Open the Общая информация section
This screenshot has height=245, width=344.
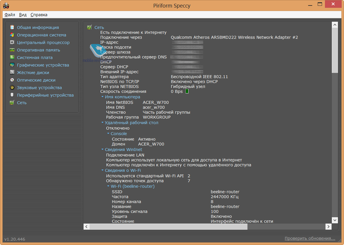coord(38,27)
